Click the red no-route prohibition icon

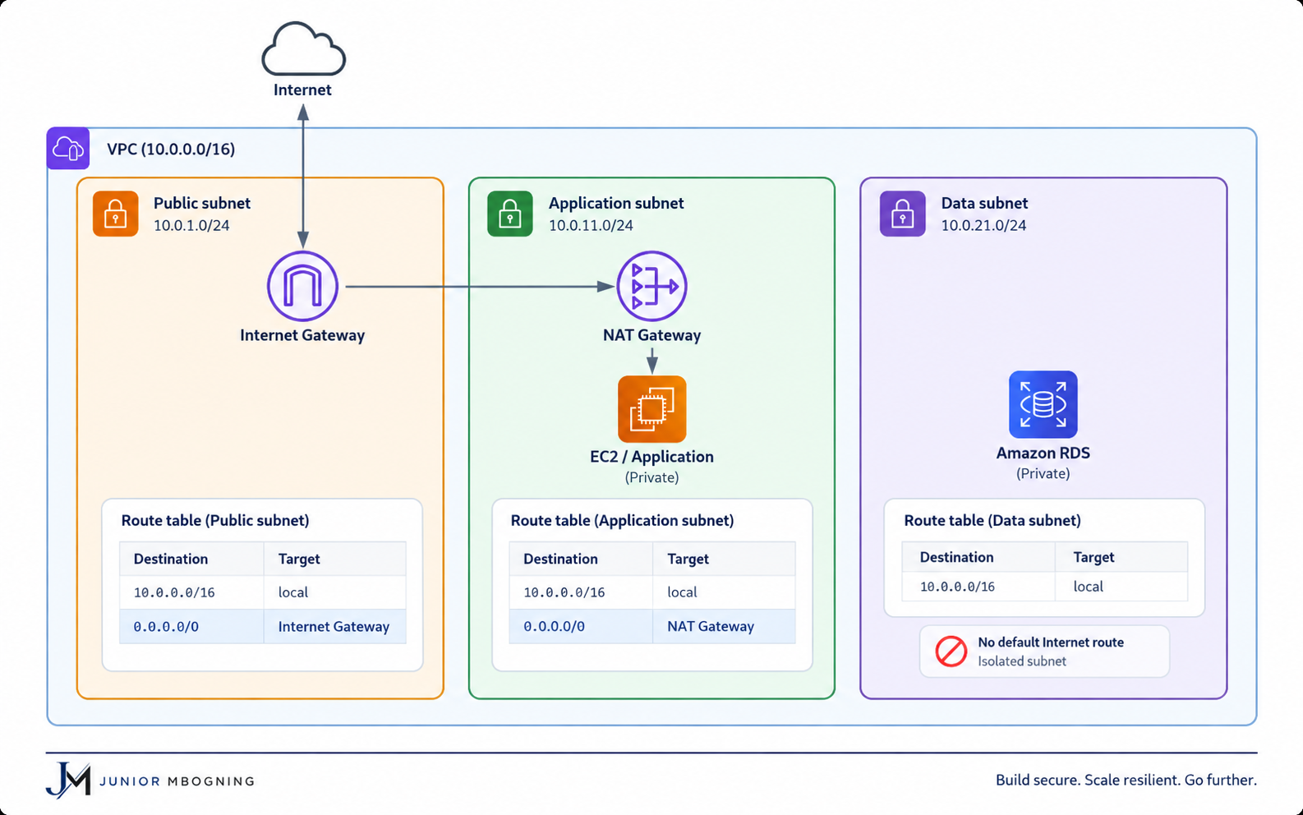click(951, 652)
